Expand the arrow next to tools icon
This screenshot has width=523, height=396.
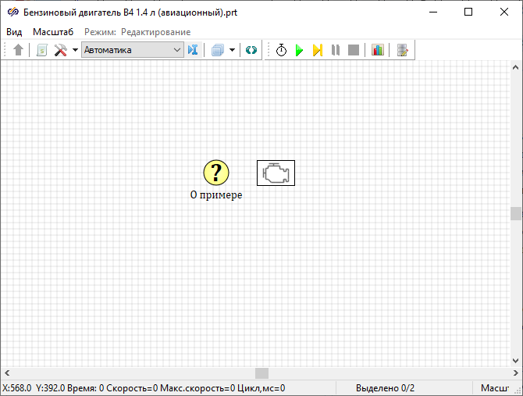[75, 50]
